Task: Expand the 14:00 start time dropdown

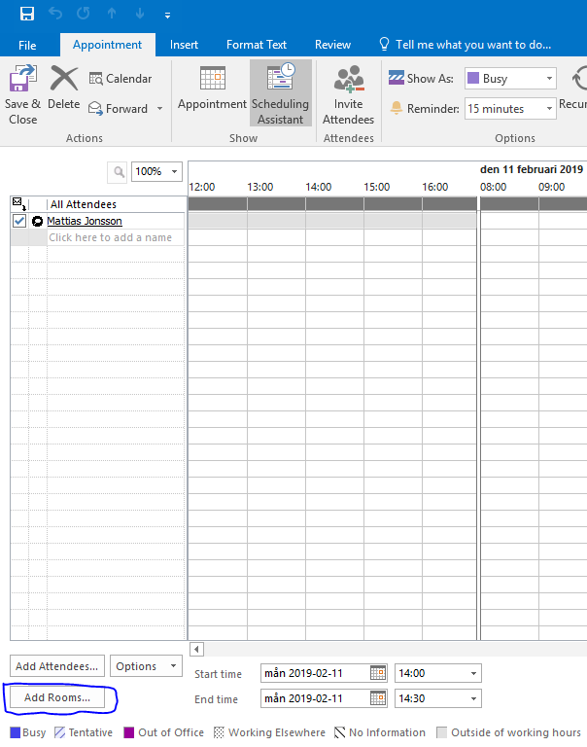Action: tap(473, 673)
